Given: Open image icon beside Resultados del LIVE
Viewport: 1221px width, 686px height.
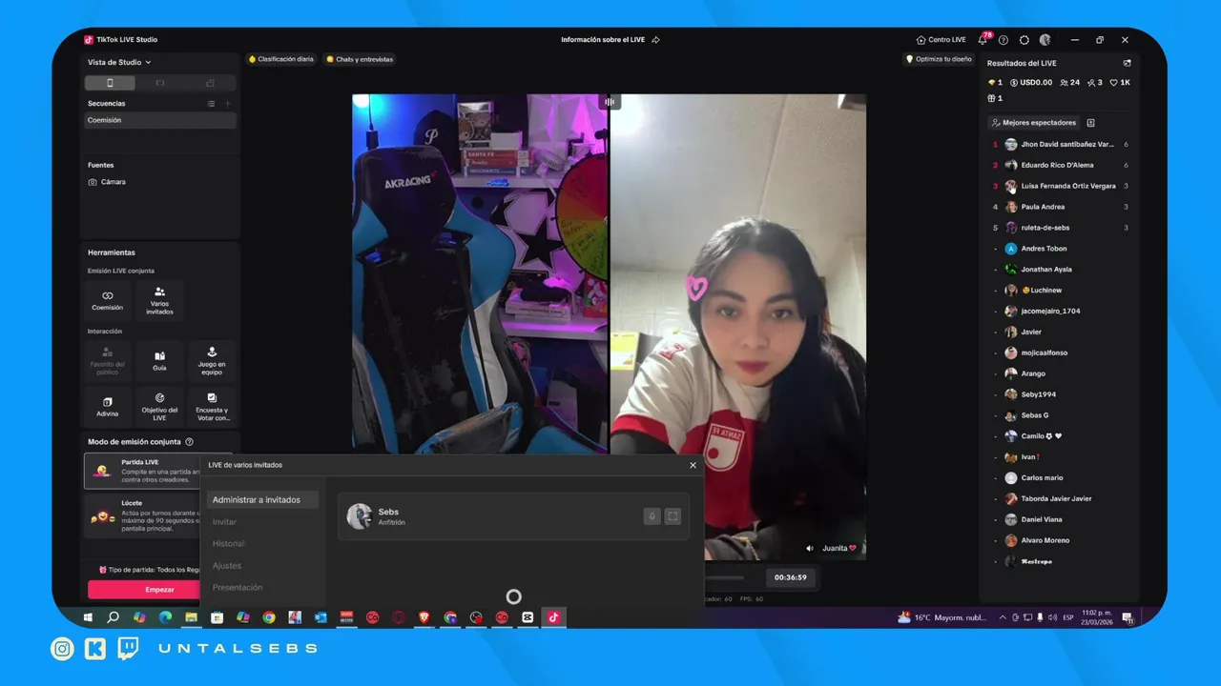Looking at the screenshot, I should 1127,63.
